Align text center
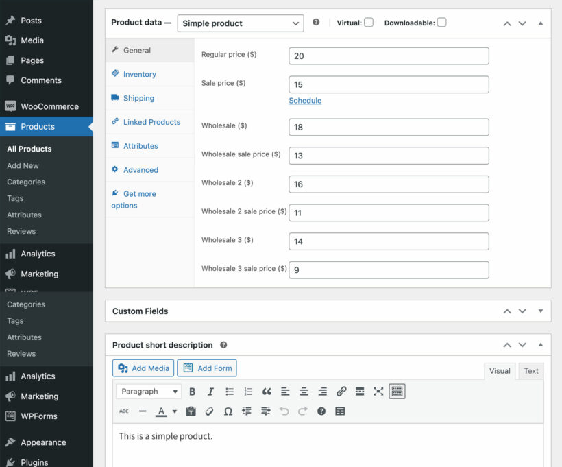This screenshot has width=562, height=467. coord(304,392)
